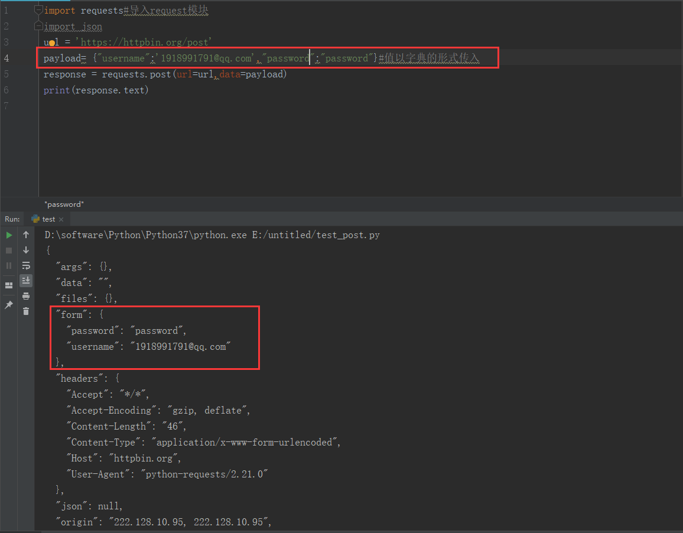Click 'payload' variable name on line 4
Image resolution: width=683 pixels, height=533 pixels.
62,58
